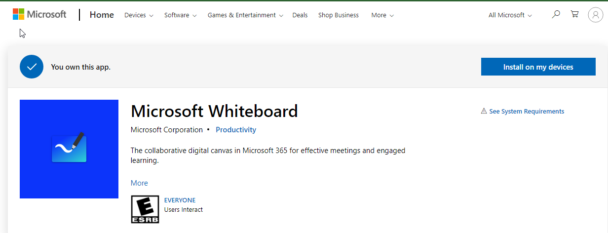Click the Microsoft Whiteboard app tile image
This screenshot has height=233, width=608.
click(x=69, y=149)
